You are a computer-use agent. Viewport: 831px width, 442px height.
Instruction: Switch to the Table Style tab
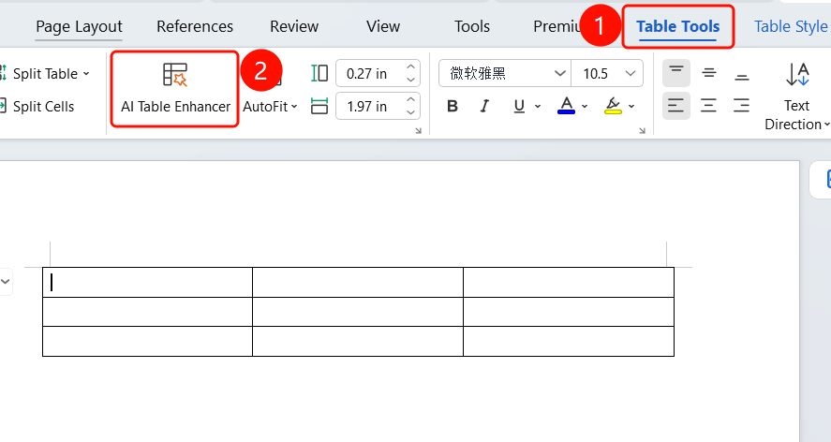(791, 26)
